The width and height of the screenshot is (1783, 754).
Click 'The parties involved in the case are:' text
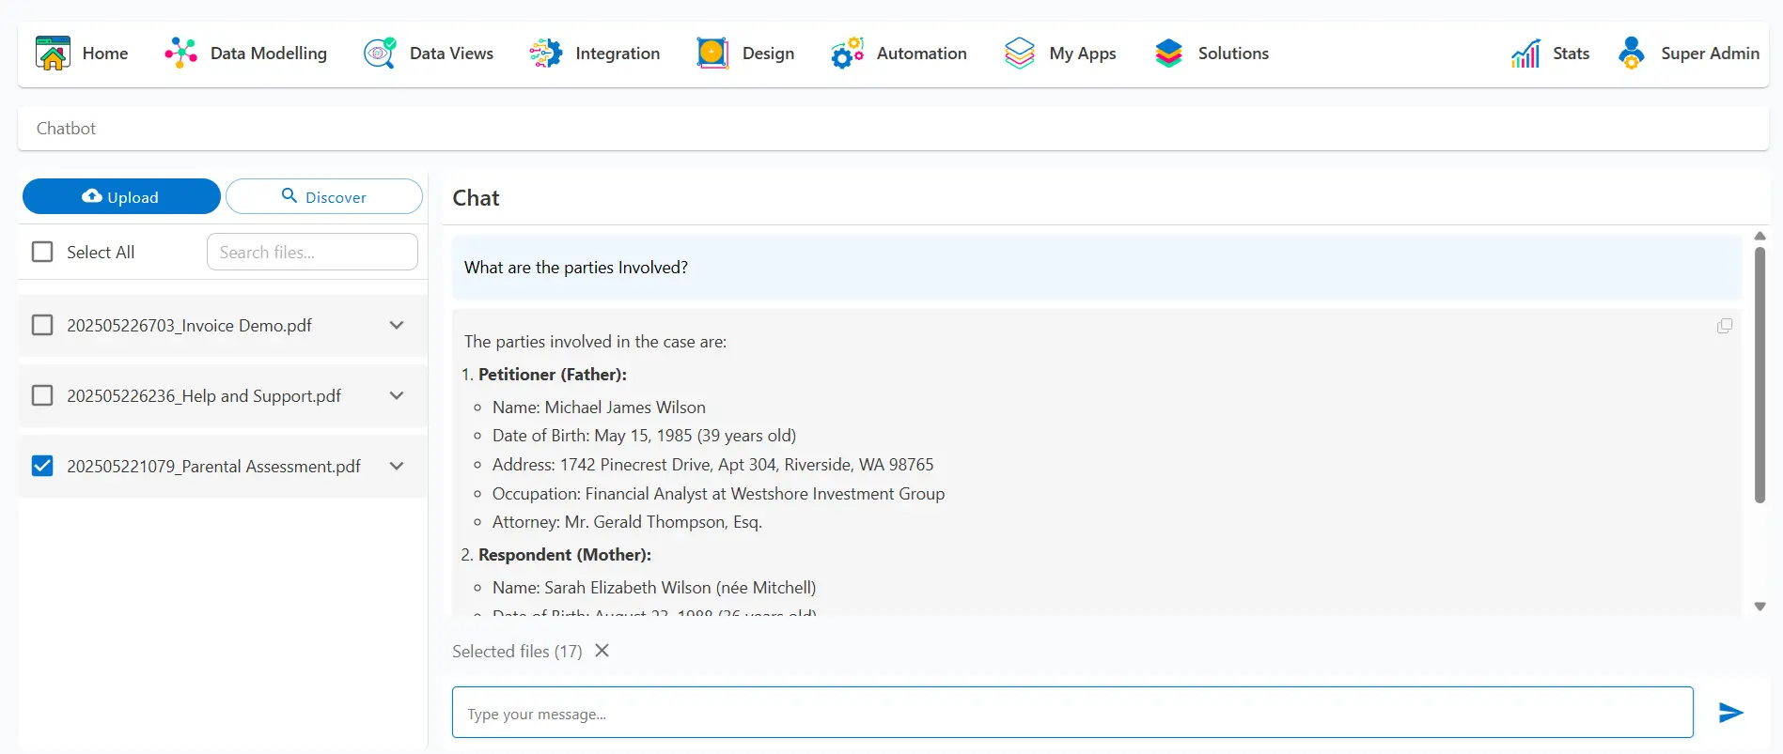click(x=595, y=342)
